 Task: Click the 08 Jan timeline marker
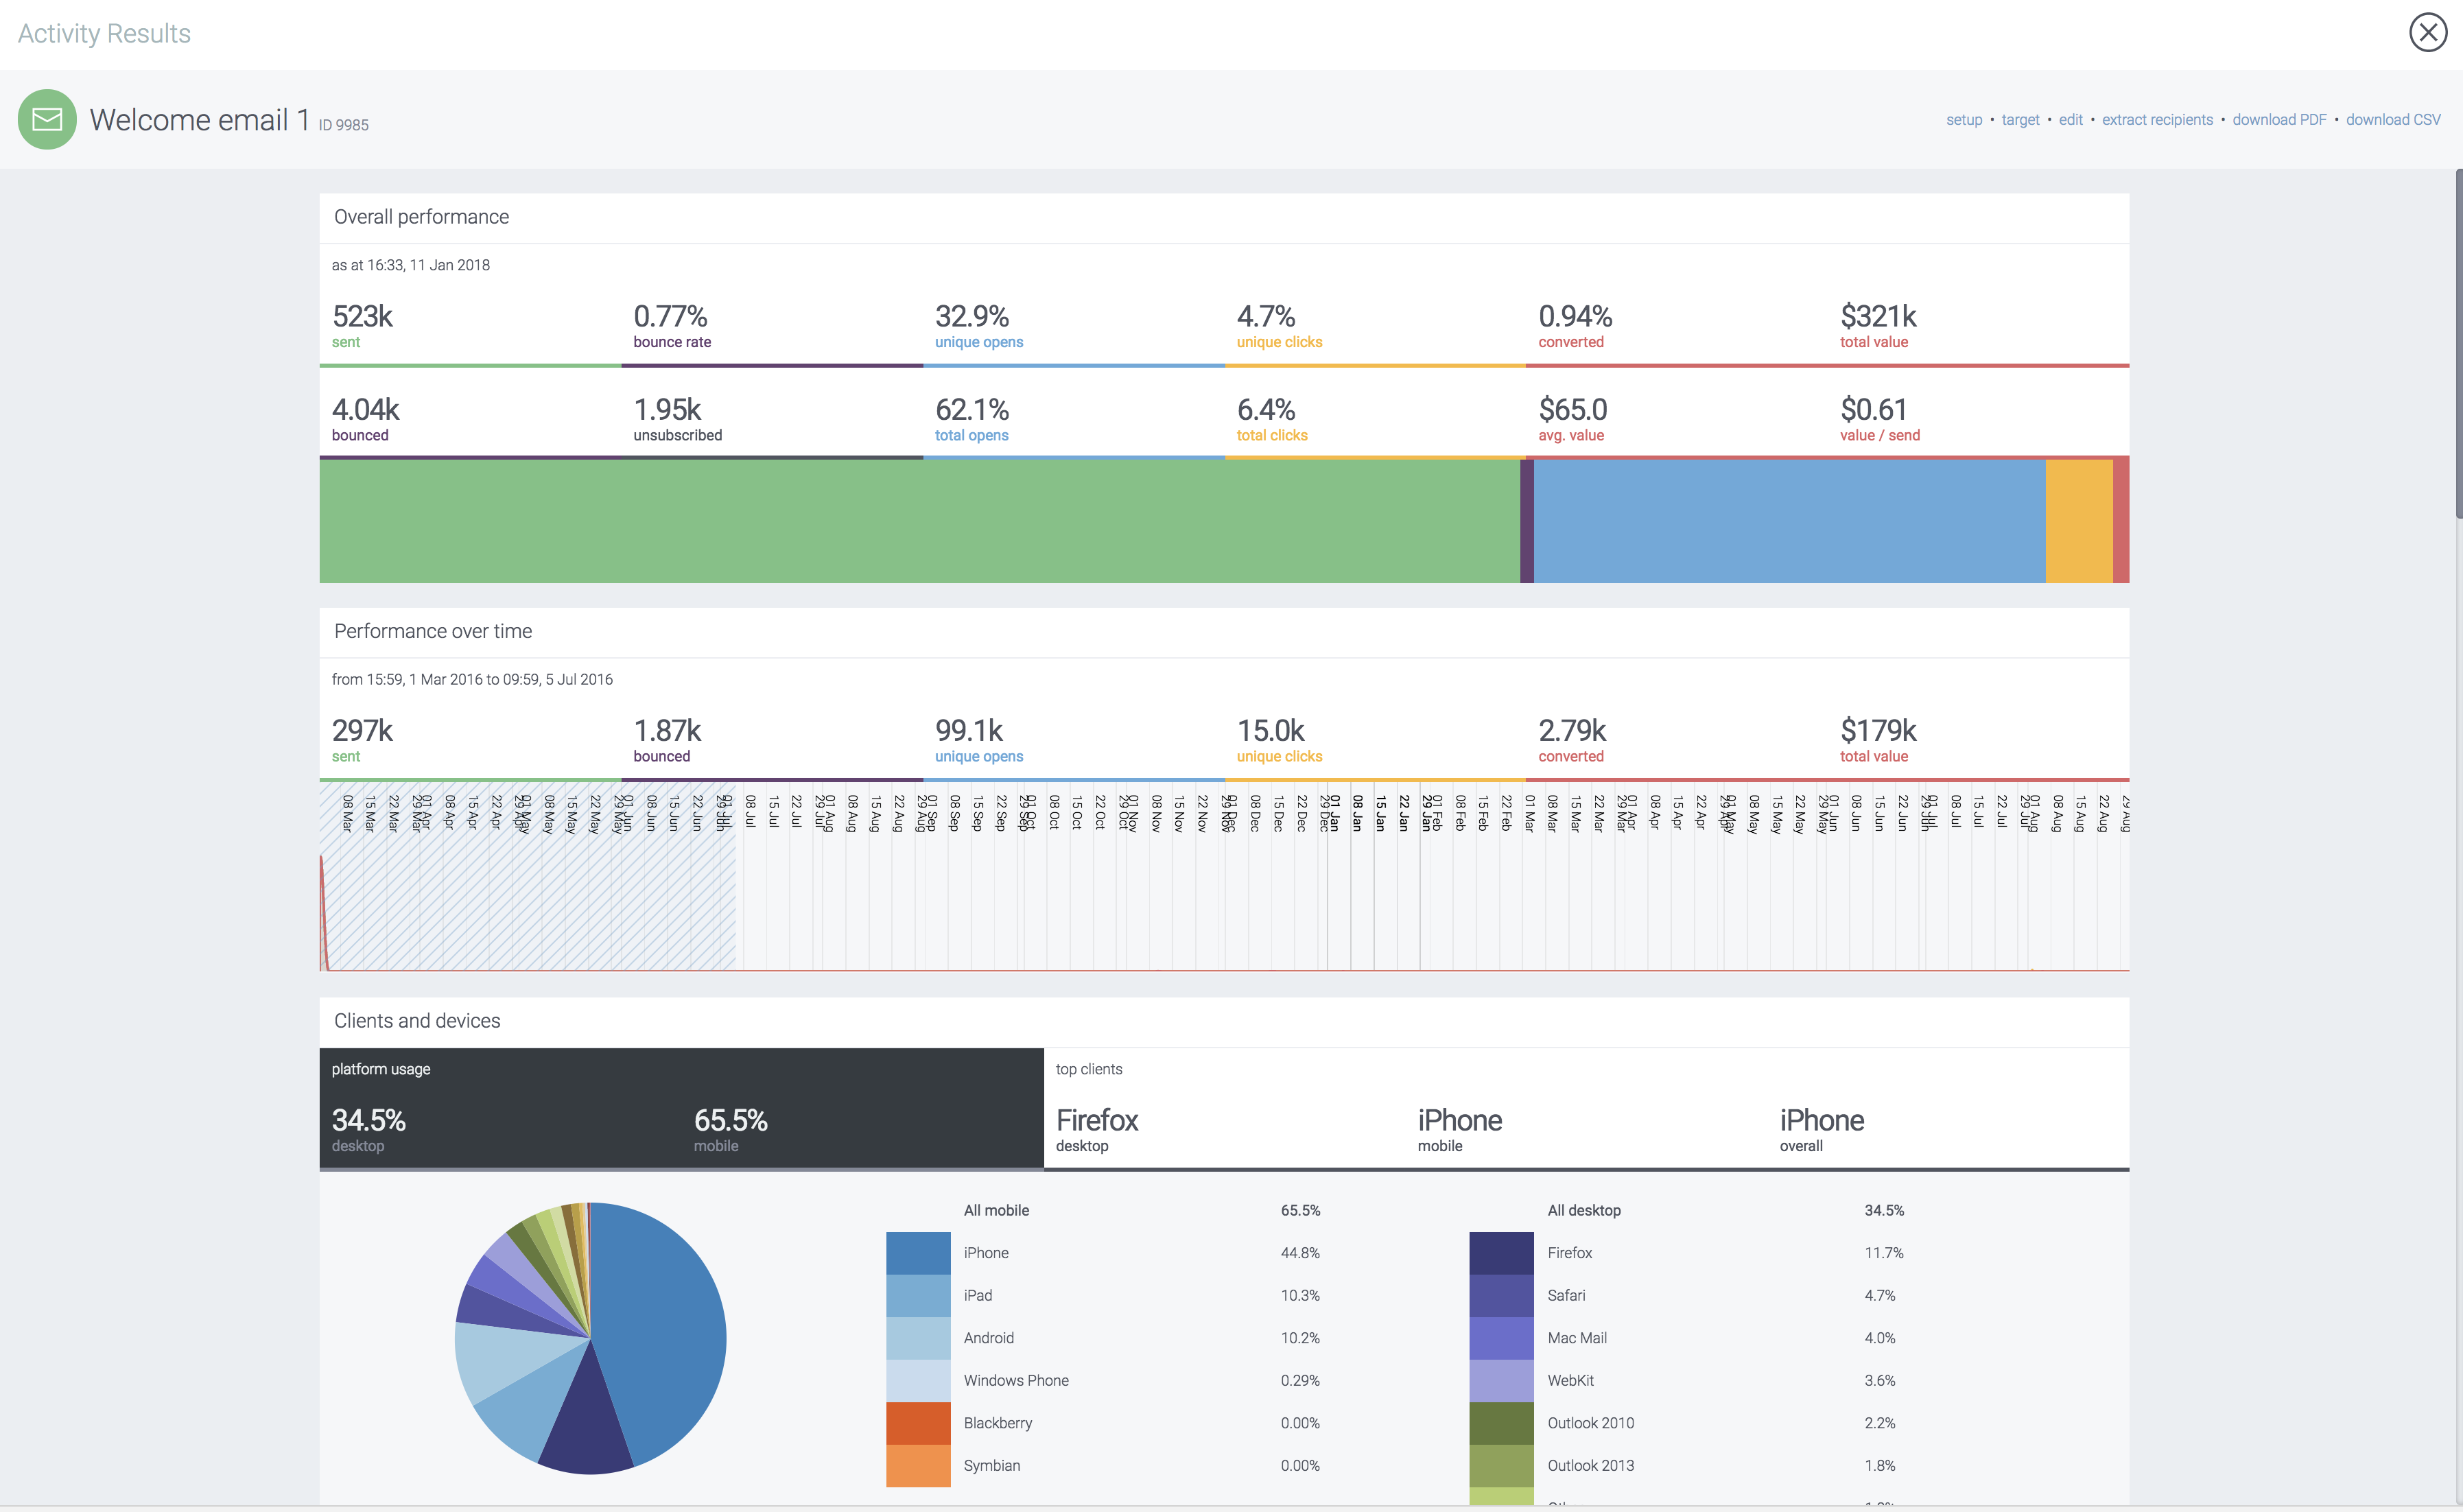coord(1357,813)
